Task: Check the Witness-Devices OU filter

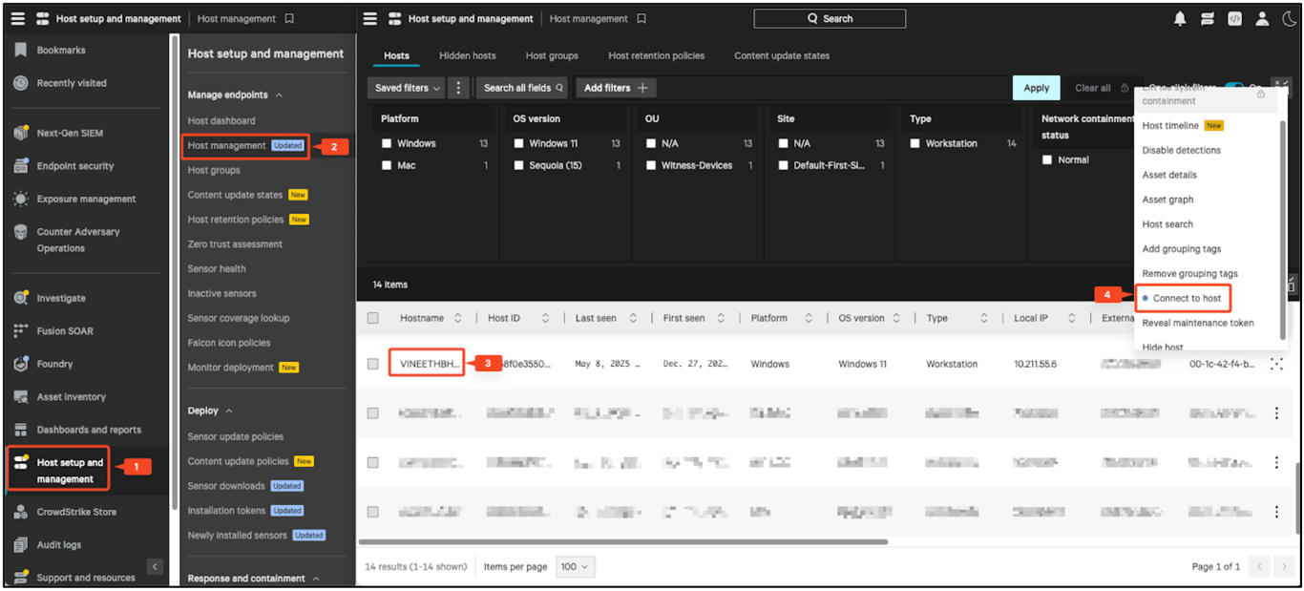Action: point(650,165)
